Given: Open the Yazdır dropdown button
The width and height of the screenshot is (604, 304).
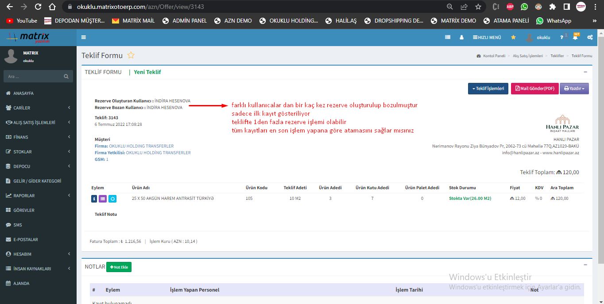Looking at the screenshot, I should click(x=574, y=89).
